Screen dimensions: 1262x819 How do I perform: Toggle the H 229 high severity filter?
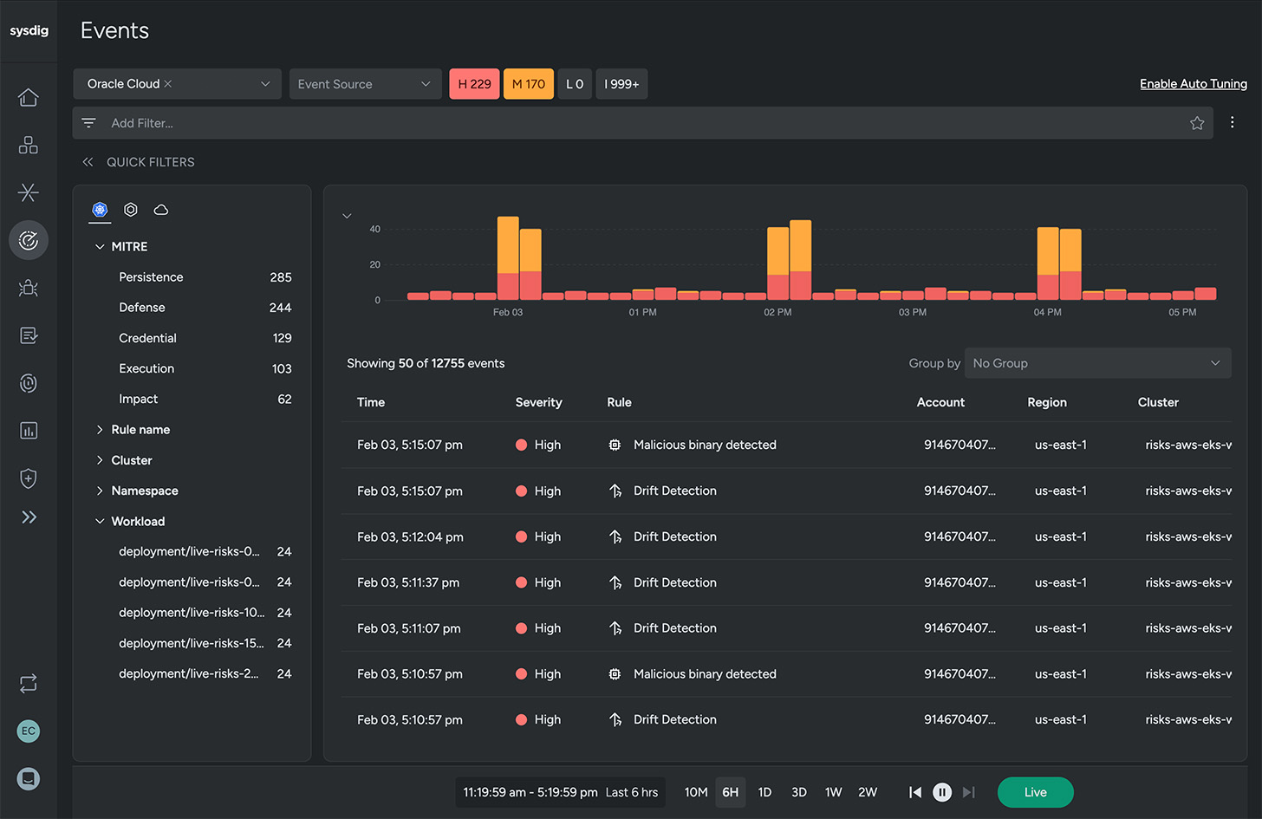pyautogui.click(x=474, y=83)
